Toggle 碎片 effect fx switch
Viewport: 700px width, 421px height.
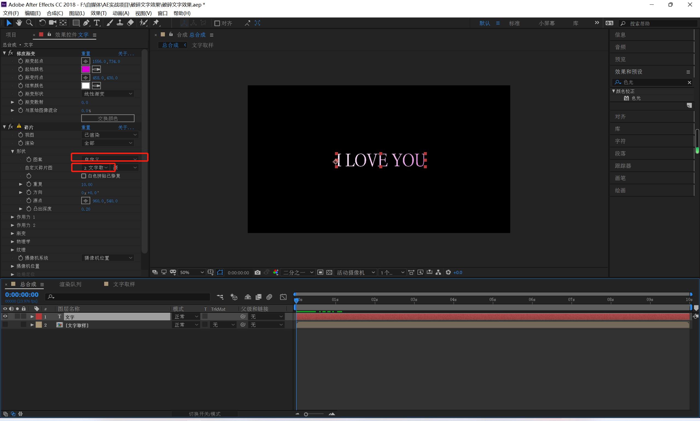point(11,127)
